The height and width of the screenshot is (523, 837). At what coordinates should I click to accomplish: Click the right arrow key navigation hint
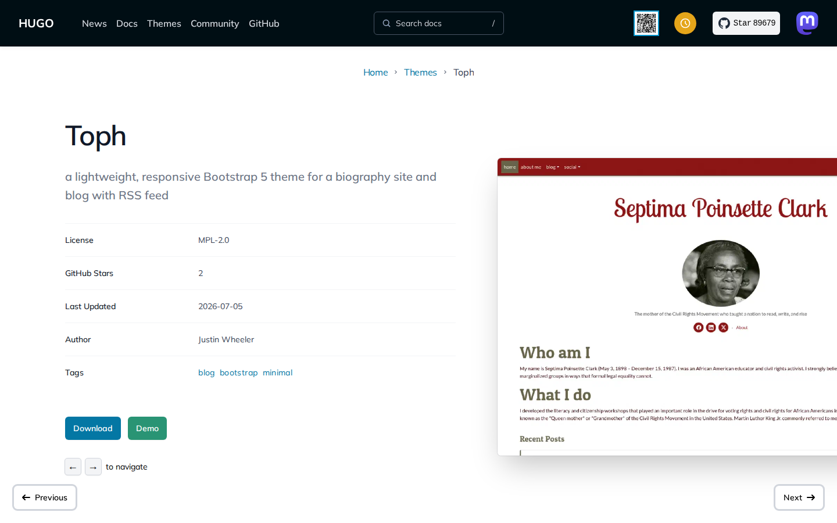coord(93,467)
